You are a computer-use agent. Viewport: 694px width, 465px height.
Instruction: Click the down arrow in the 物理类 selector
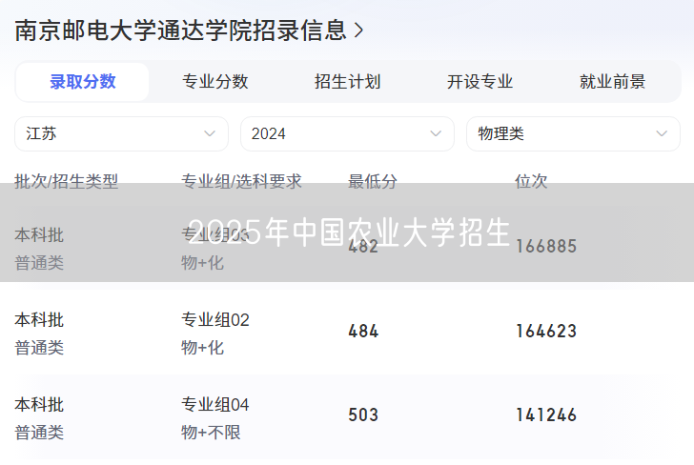coord(661,133)
